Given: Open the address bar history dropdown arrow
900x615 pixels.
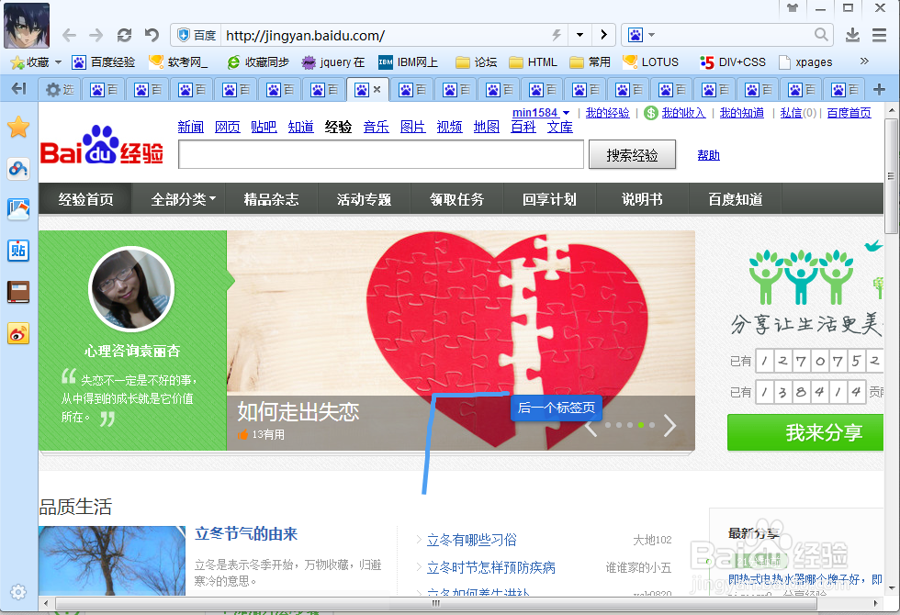Looking at the screenshot, I should point(579,36).
